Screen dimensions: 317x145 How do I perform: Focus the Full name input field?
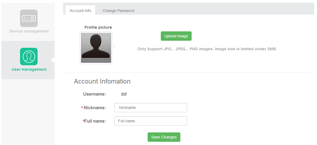click(x=151, y=121)
